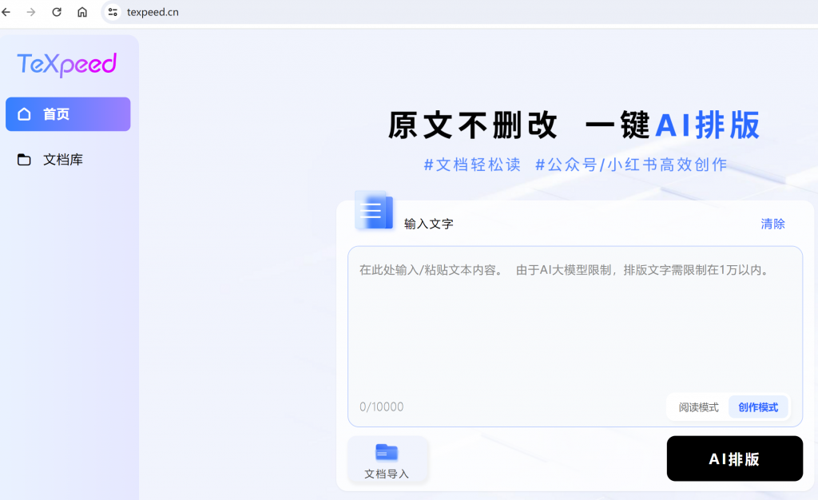The image size is (818, 500).
Task: Reload the texpeed.cn page
Action: pos(57,12)
